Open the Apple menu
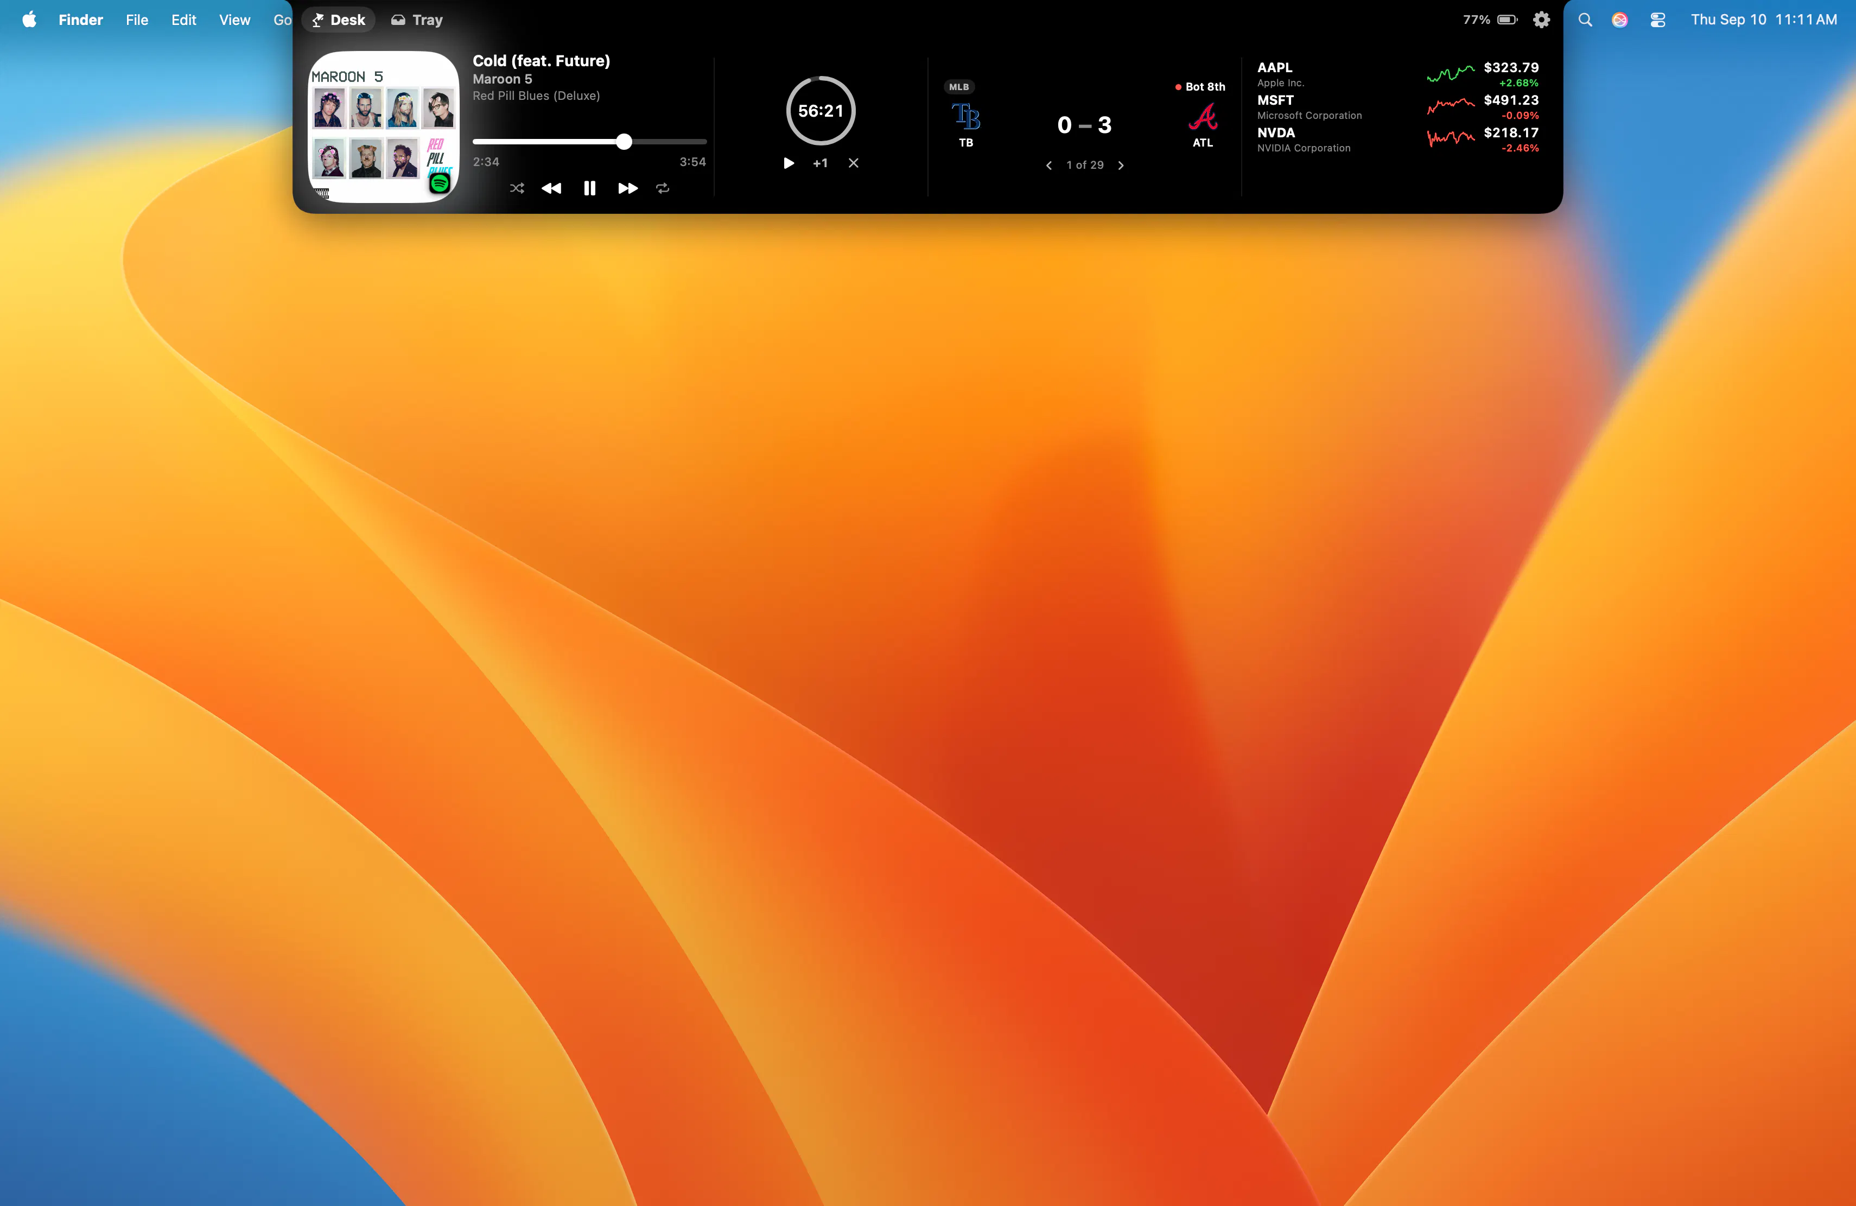The width and height of the screenshot is (1856, 1206). (x=30, y=20)
